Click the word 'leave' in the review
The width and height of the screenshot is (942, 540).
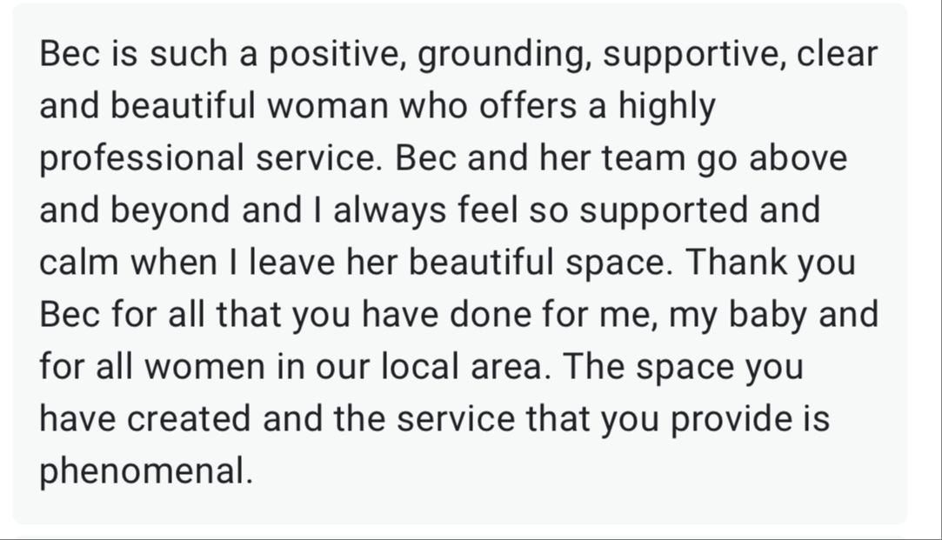pyautogui.click(x=291, y=263)
